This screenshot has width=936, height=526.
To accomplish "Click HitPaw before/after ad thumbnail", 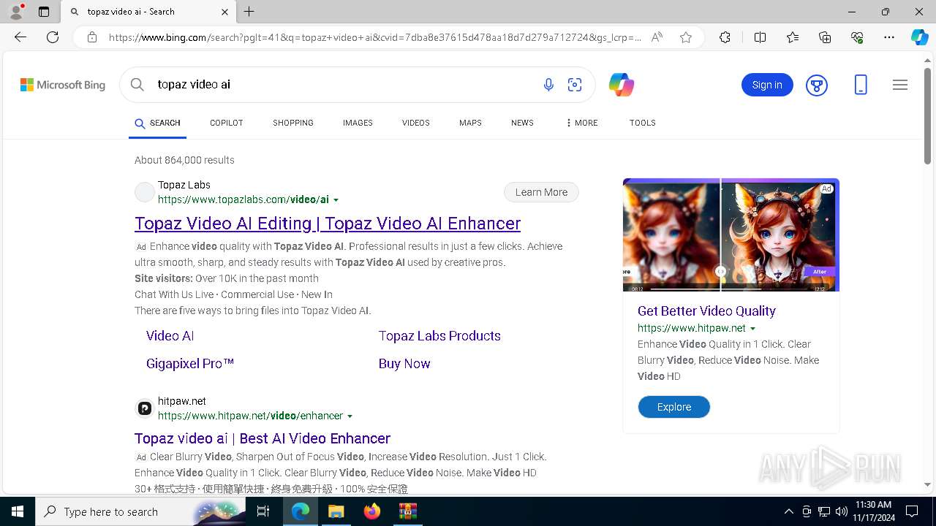I will pyautogui.click(x=731, y=235).
